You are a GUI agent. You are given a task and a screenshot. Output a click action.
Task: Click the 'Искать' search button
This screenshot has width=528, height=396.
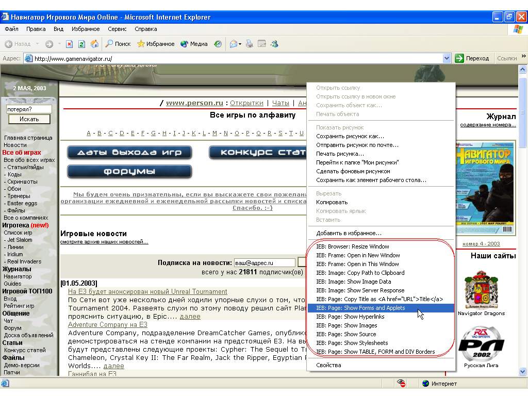[29, 119]
